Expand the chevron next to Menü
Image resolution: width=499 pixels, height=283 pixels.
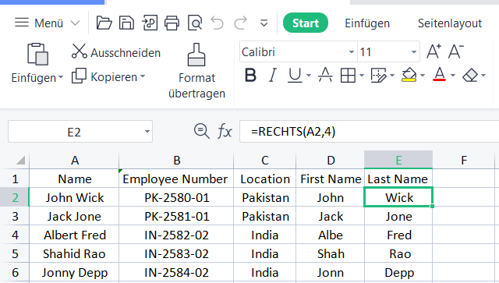click(75, 23)
